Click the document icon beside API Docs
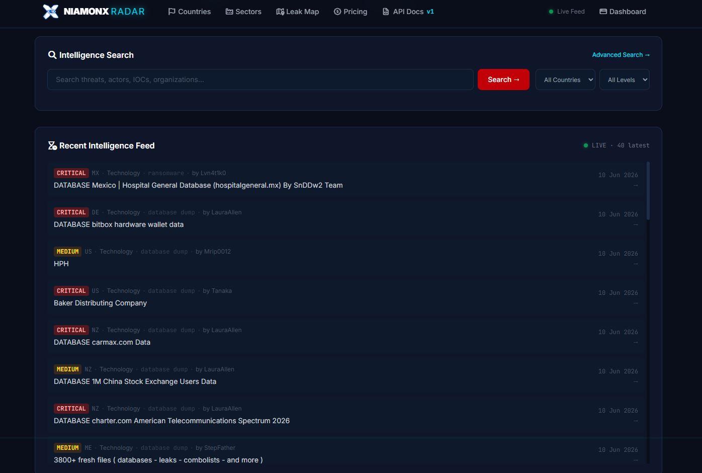702x473 pixels. (x=386, y=11)
